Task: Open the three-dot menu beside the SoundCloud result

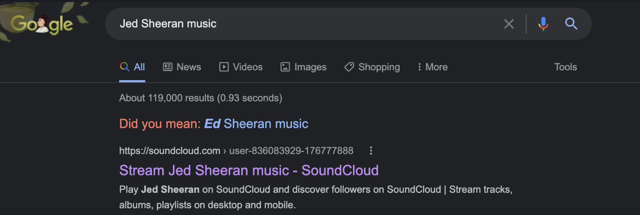Action: [371, 151]
